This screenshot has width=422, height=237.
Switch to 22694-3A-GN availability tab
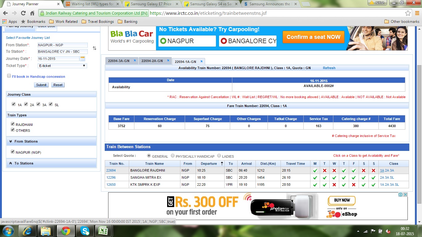pos(119,61)
